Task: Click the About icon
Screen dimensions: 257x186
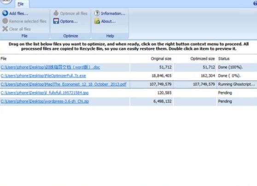Action: click(97, 21)
